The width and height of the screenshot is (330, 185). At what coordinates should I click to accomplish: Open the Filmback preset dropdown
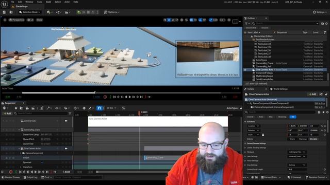pos(297,152)
